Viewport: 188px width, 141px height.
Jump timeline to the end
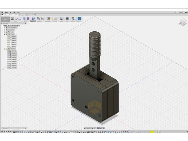pyautogui.click(x=11, y=132)
